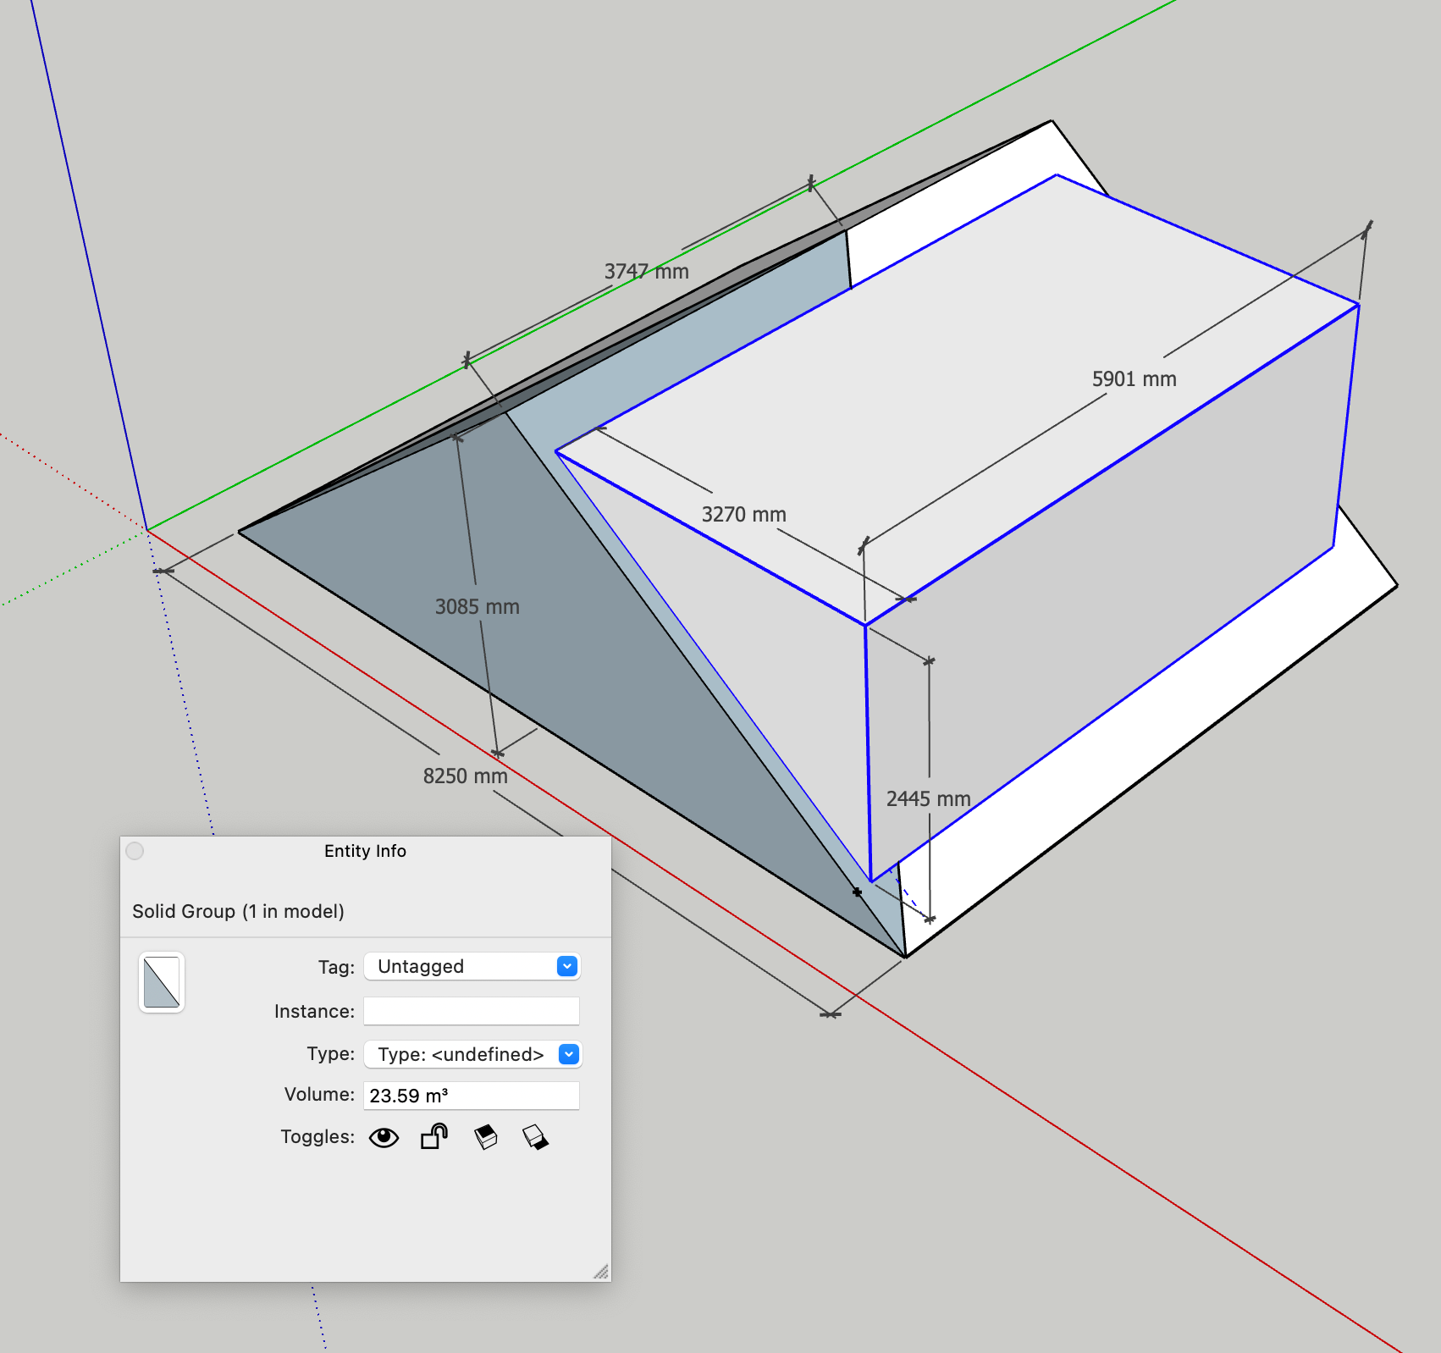Click the Instance name input field
The image size is (1441, 1353).
pyautogui.click(x=471, y=1011)
